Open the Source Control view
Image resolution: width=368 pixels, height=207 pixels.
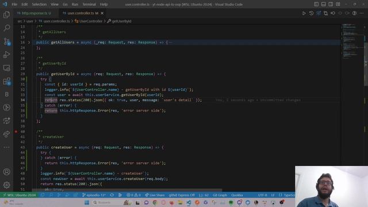coord(6,41)
